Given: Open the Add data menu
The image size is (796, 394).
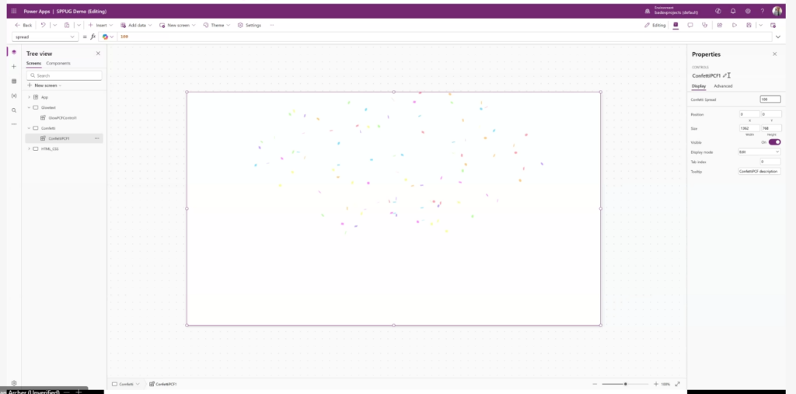Looking at the screenshot, I should click(136, 25).
